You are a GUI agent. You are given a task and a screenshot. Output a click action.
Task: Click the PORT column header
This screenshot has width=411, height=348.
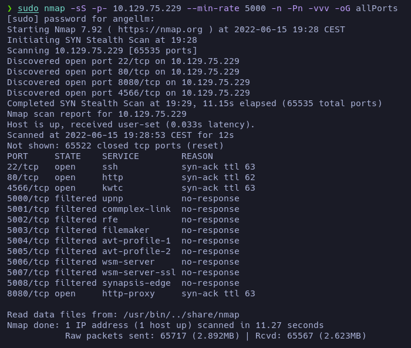coord(18,156)
